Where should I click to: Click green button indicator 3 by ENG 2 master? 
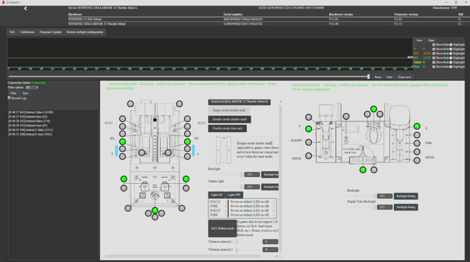click(x=186, y=179)
